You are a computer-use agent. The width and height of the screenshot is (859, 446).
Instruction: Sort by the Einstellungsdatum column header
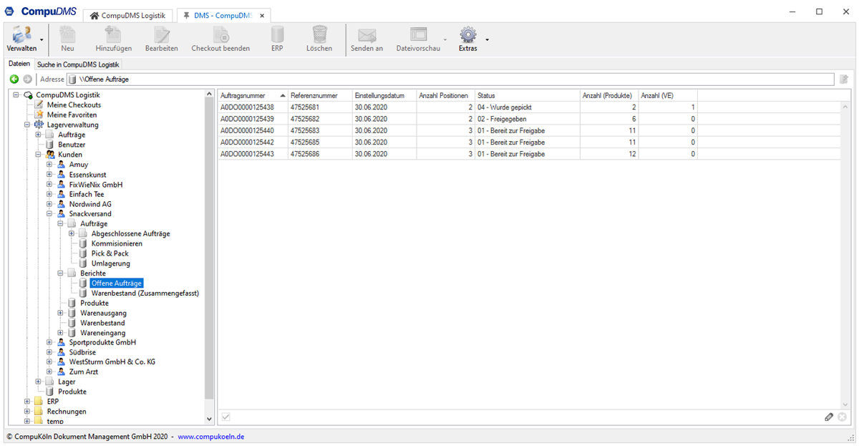point(384,96)
